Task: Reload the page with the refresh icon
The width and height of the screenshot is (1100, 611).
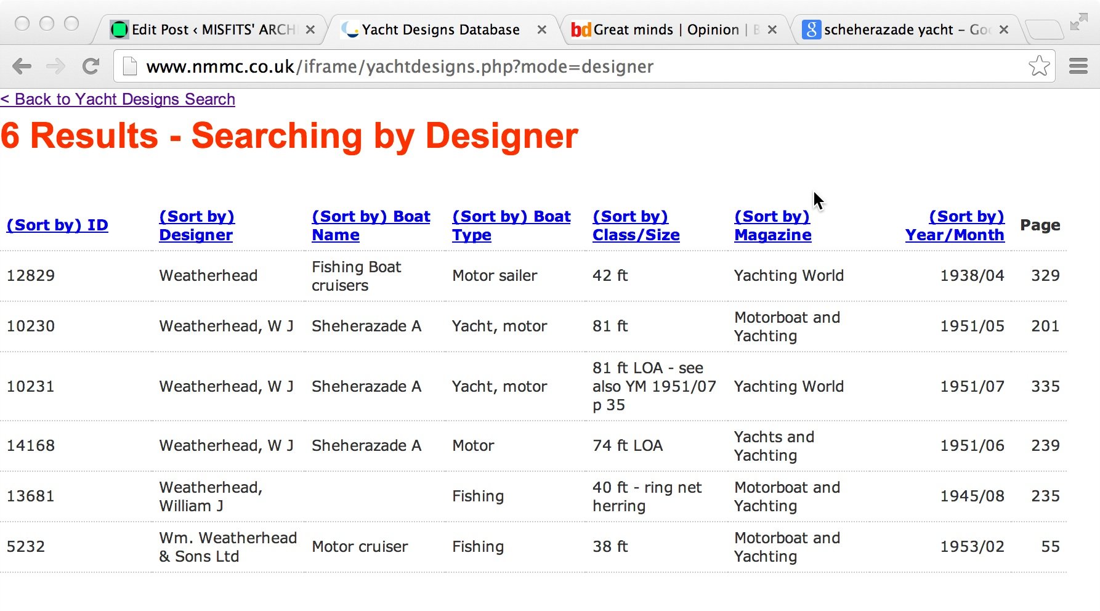Action: [x=91, y=66]
